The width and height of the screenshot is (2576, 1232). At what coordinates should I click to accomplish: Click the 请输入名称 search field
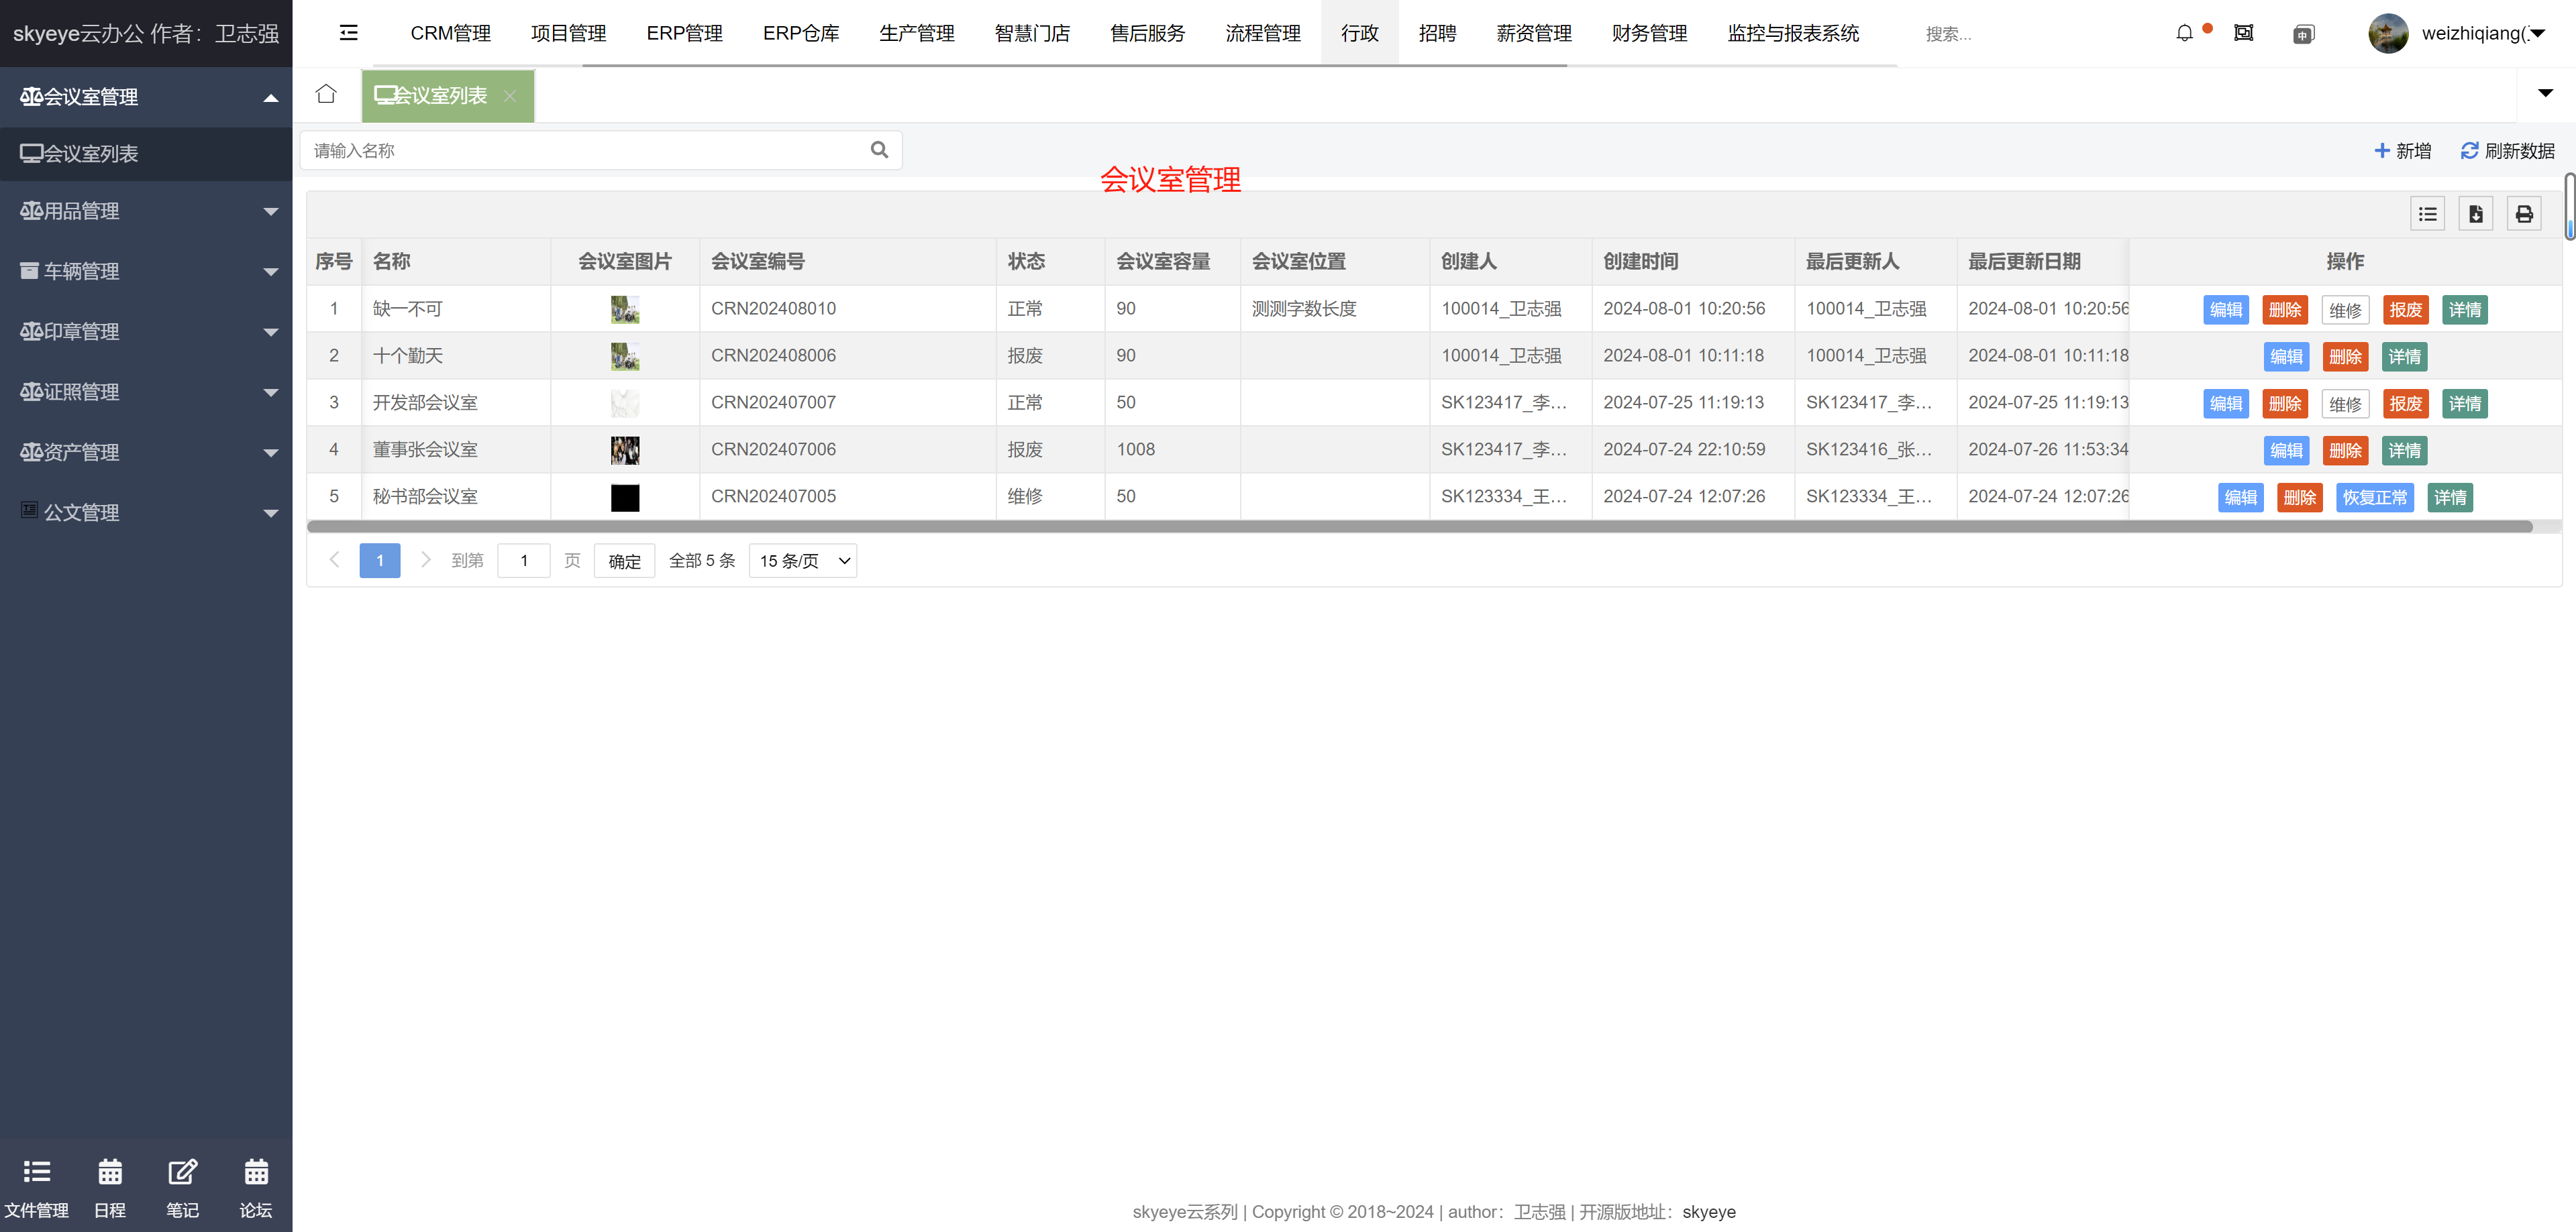click(x=585, y=150)
